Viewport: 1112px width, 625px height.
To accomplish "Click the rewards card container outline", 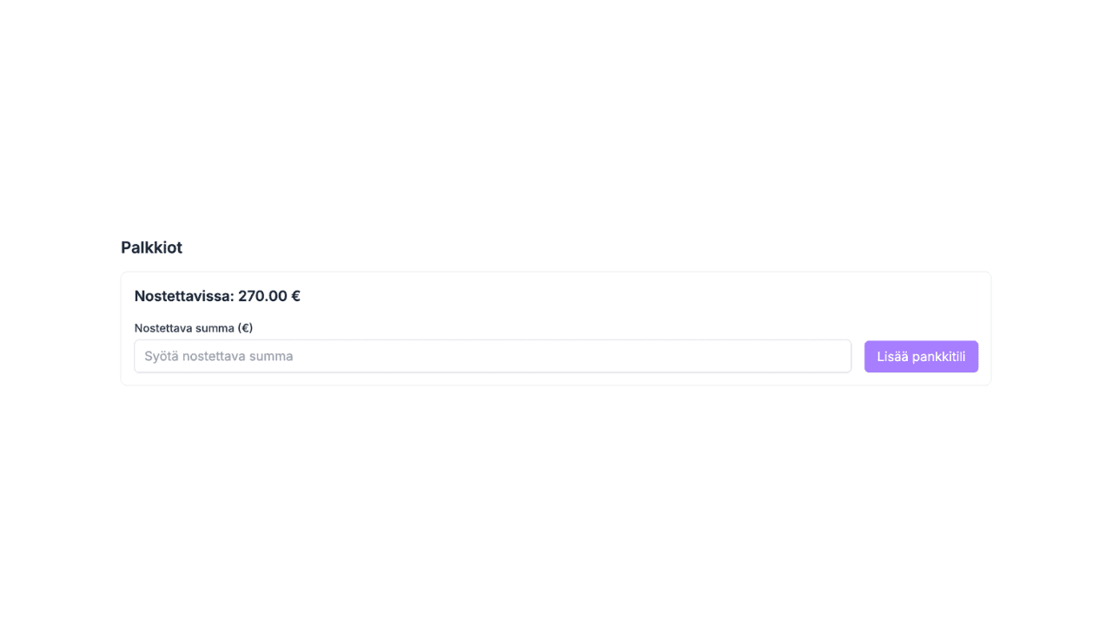I will [x=556, y=271].
